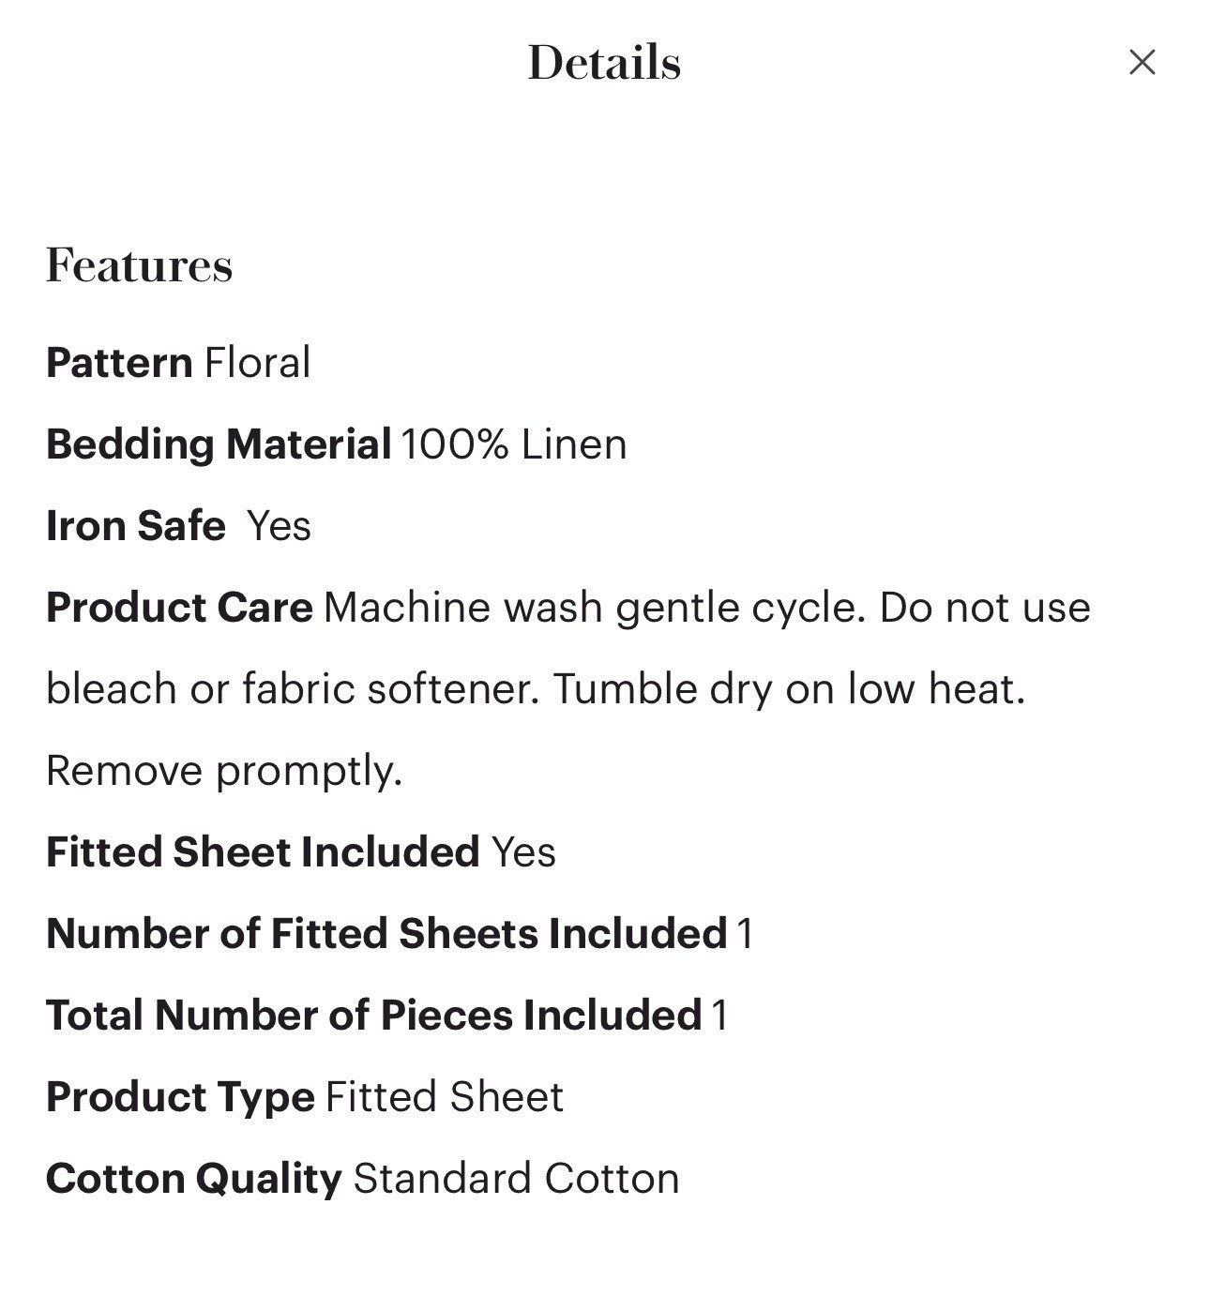Screen dimensions: 1210x1295
Task: Click the Machine wash gentle cycle text
Action: tap(595, 608)
